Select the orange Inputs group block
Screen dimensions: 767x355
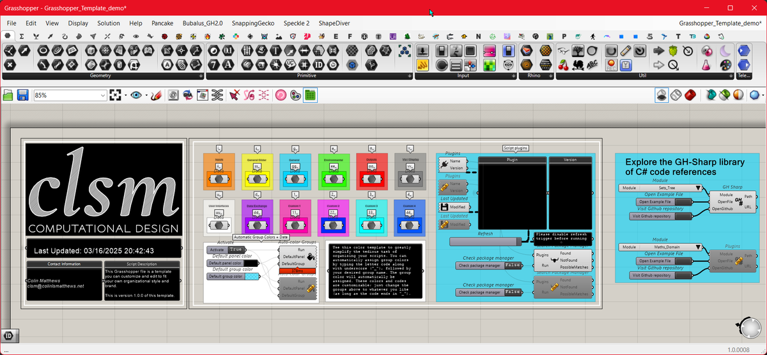219,170
